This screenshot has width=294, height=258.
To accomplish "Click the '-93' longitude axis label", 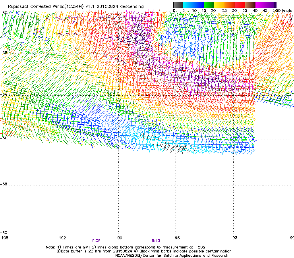I will 234,238.
